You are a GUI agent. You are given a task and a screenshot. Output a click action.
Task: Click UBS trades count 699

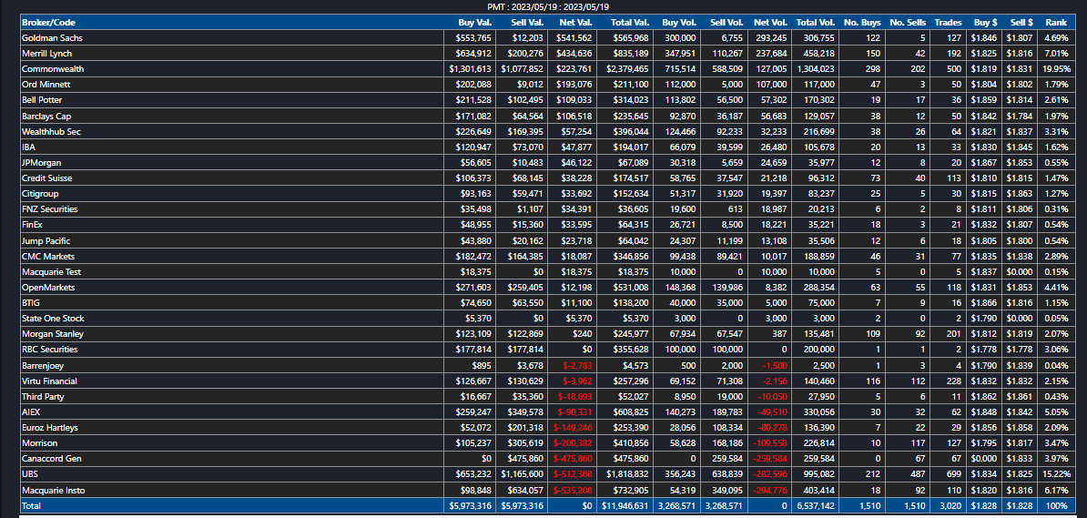(955, 474)
